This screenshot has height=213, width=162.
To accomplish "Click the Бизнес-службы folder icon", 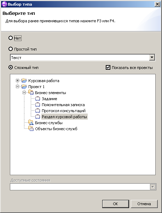I will pyautogui.click(x=31, y=122).
